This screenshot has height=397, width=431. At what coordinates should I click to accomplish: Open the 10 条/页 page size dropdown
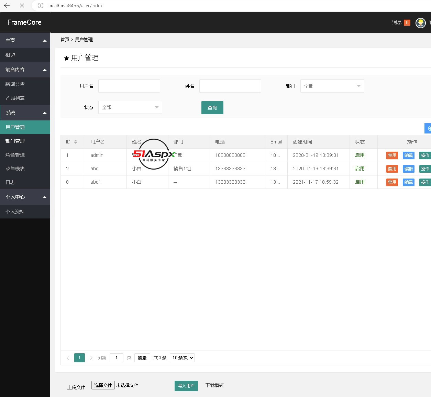[182, 358]
